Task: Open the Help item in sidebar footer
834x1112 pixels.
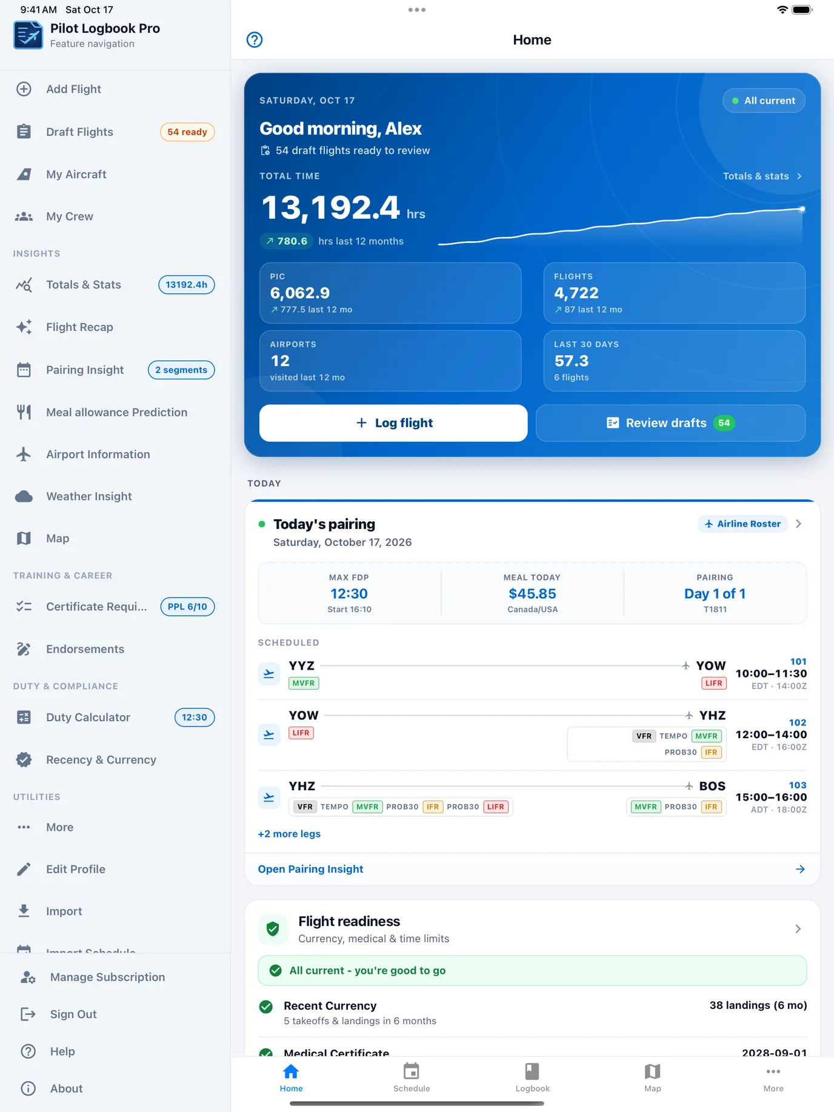Action: point(115,1051)
